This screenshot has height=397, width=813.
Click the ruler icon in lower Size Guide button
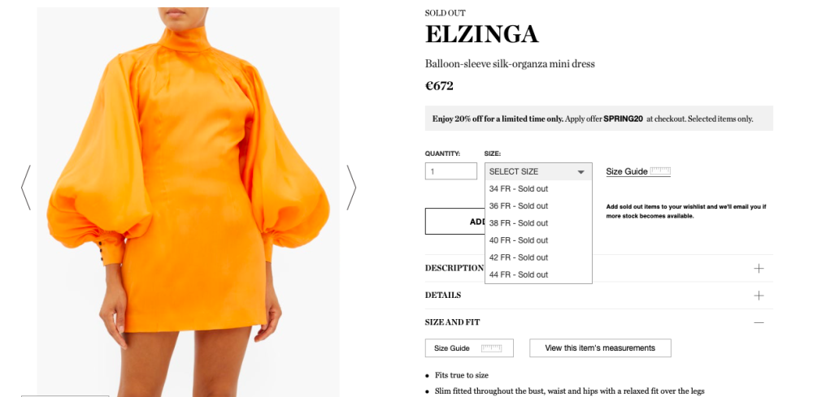[x=491, y=347]
